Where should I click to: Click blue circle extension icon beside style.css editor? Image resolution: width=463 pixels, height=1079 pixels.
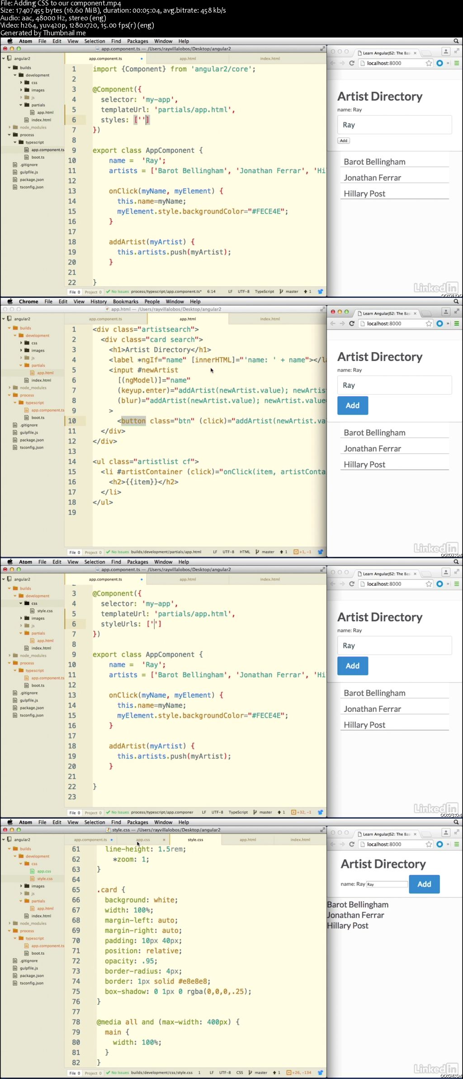439,844
